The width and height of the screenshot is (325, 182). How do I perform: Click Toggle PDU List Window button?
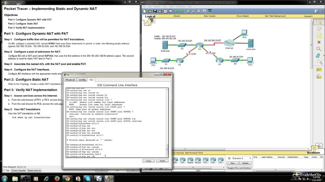click(x=239, y=168)
